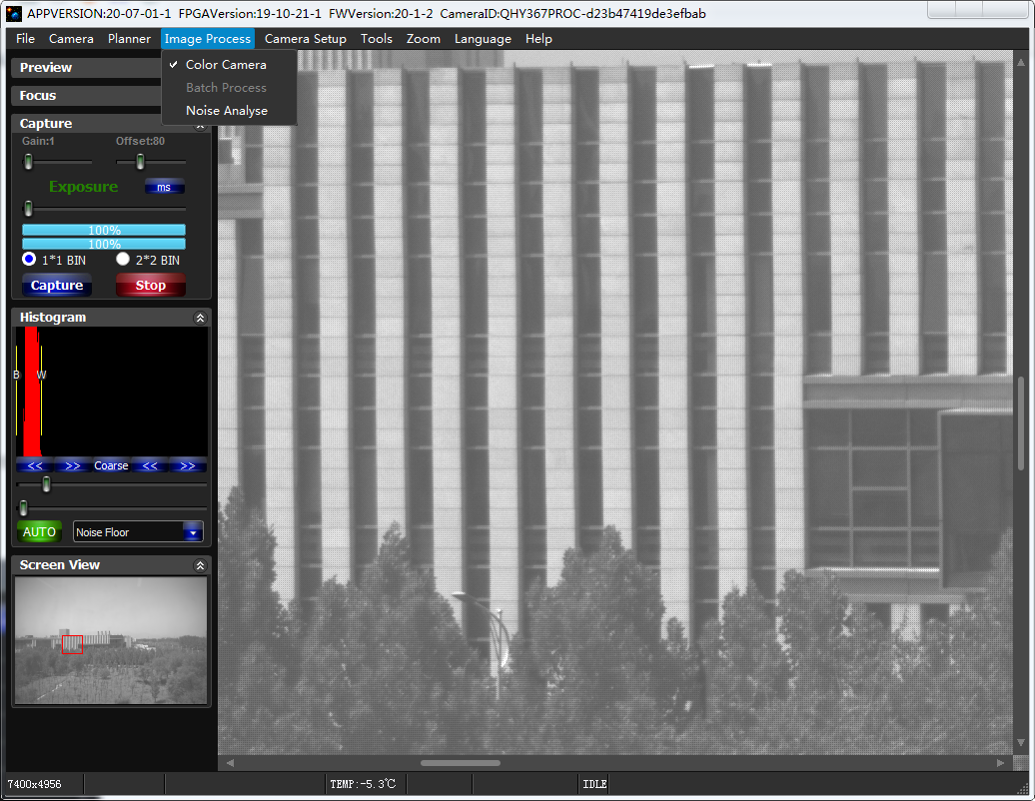Click the scroll down arrow
This screenshot has width=1035, height=801.
(x=1021, y=742)
